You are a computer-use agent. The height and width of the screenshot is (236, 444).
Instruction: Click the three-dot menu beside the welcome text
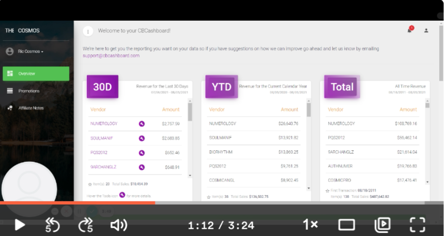[88, 31]
